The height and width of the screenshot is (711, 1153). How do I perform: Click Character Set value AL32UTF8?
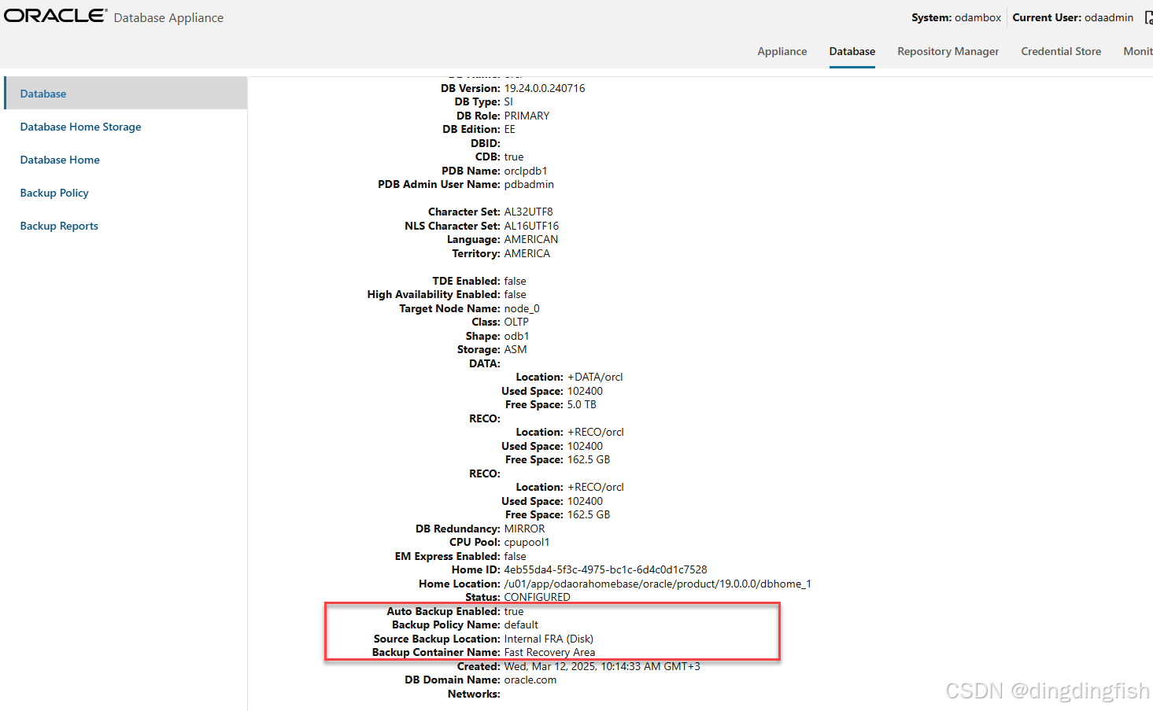click(528, 212)
